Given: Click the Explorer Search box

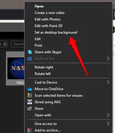Looking at the screenshot, I should pyautogui.click(x=18, y=44).
